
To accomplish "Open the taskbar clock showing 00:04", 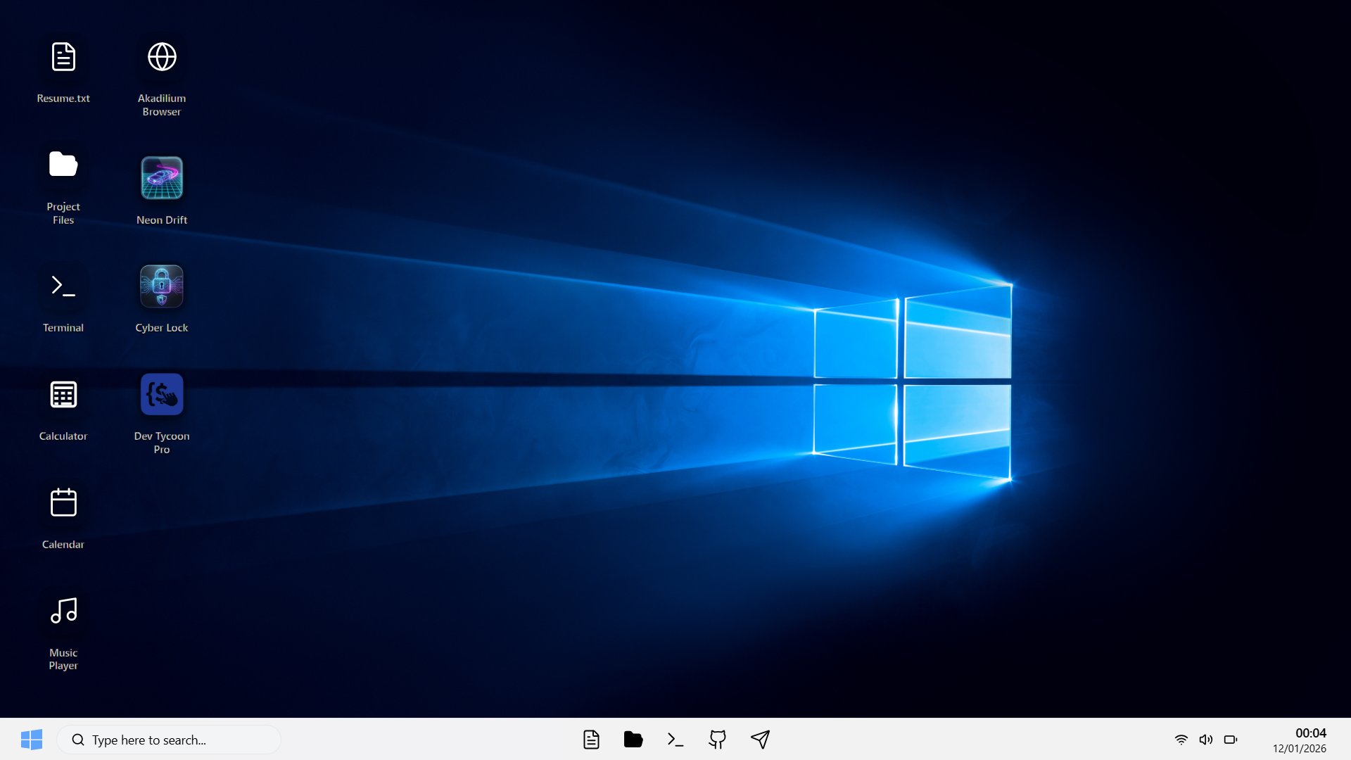I will pos(1311,733).
